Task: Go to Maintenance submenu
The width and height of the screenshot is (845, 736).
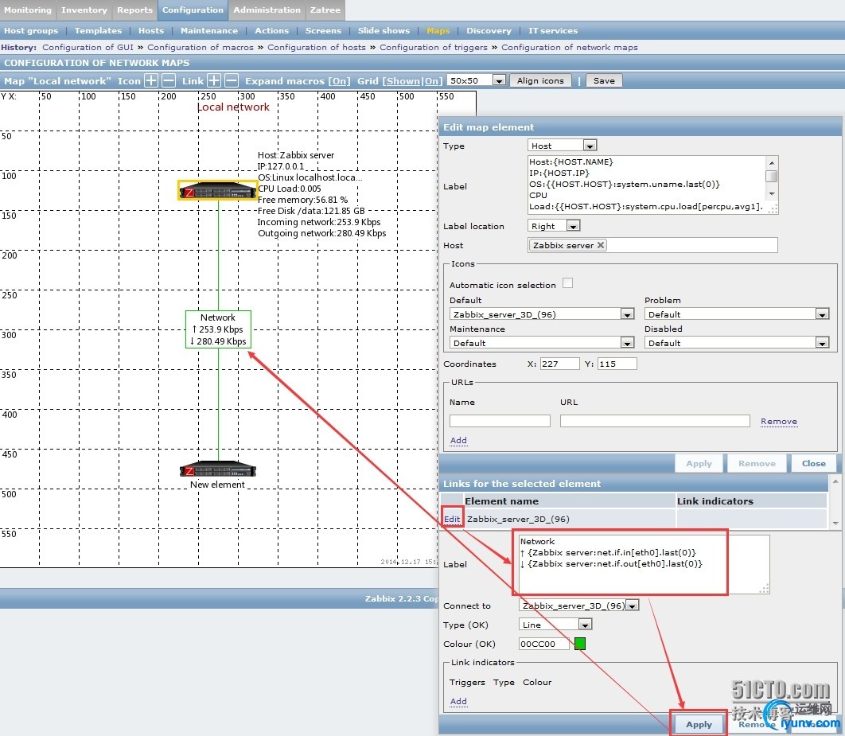Action: pyautogui.click(x=209, y=31)
